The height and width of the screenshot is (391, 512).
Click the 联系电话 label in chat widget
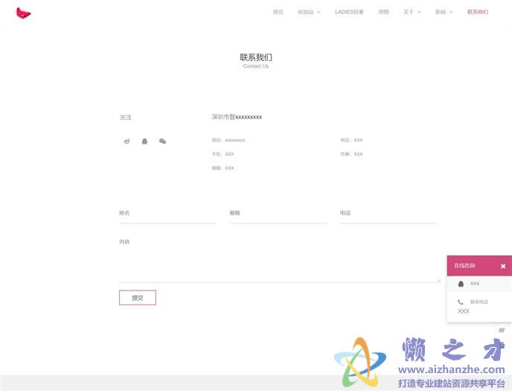479,302
